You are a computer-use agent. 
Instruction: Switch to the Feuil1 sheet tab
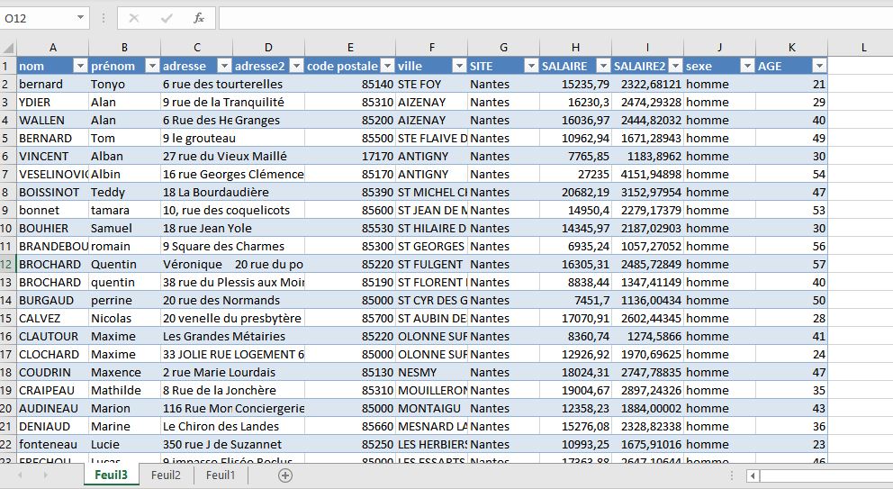[221, 475]
